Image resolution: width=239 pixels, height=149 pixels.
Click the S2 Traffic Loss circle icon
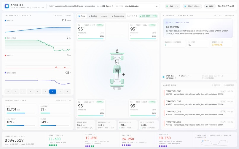[x=167, y=22]
